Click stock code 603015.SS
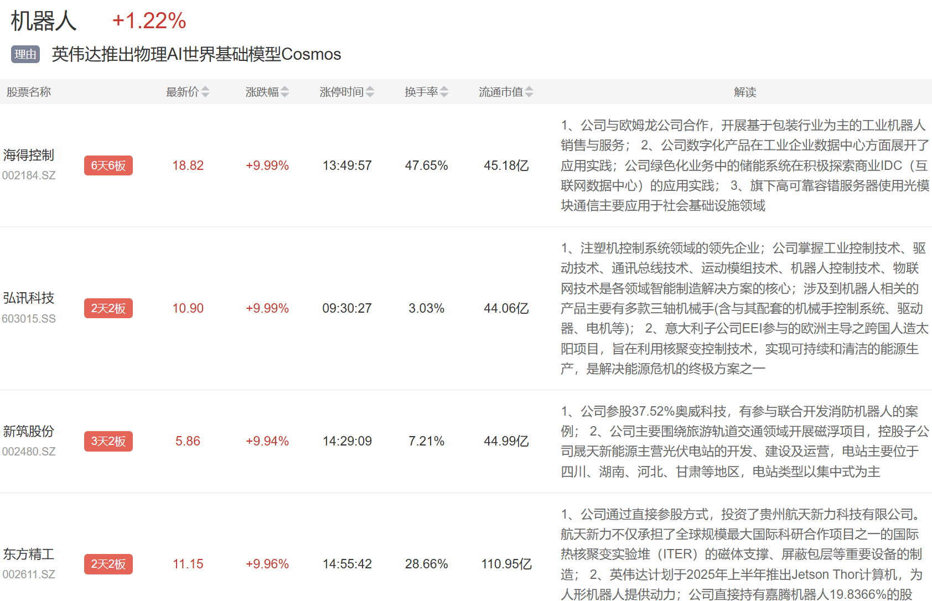The height and width of the screenshot is (601, 932). [x=29, y=319]
